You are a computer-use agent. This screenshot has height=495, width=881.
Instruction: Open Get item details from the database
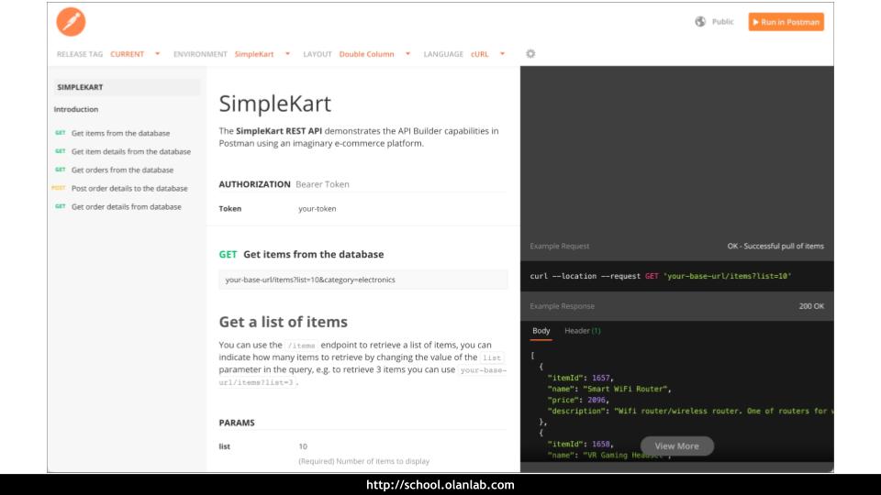tap(130, 152)
